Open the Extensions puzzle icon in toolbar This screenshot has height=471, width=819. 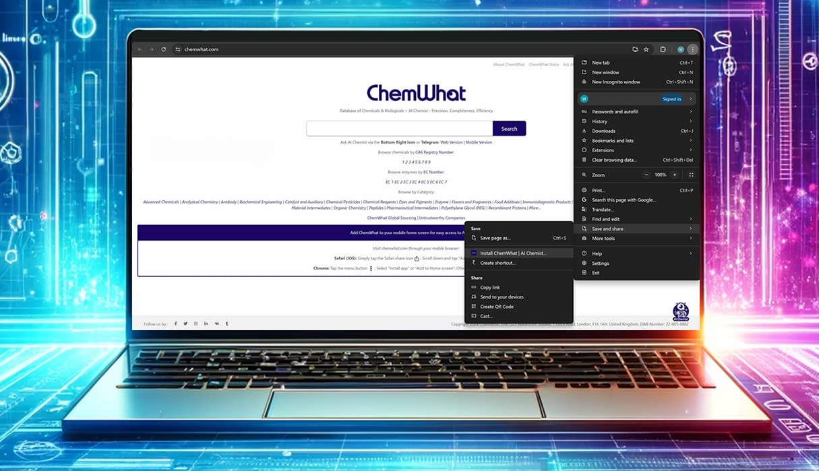coord(663,49)
